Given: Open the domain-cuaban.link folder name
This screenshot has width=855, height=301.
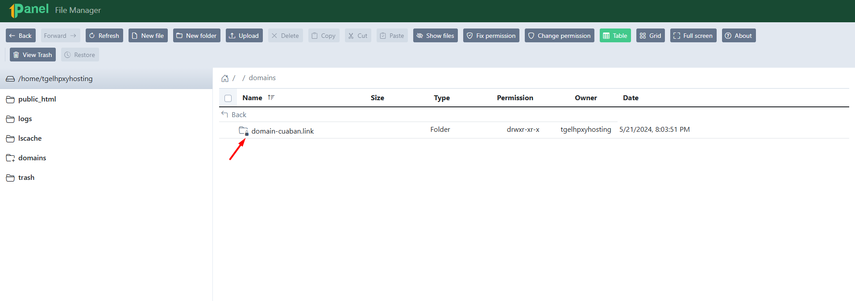Looking at the screenshot, I should click(x=282, y=131).
